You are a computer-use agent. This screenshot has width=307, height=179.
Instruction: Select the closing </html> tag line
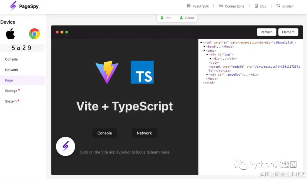[209, 83]
